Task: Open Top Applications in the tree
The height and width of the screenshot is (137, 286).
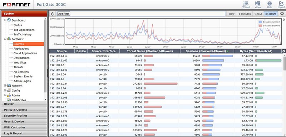Action: tap(24, 30)
